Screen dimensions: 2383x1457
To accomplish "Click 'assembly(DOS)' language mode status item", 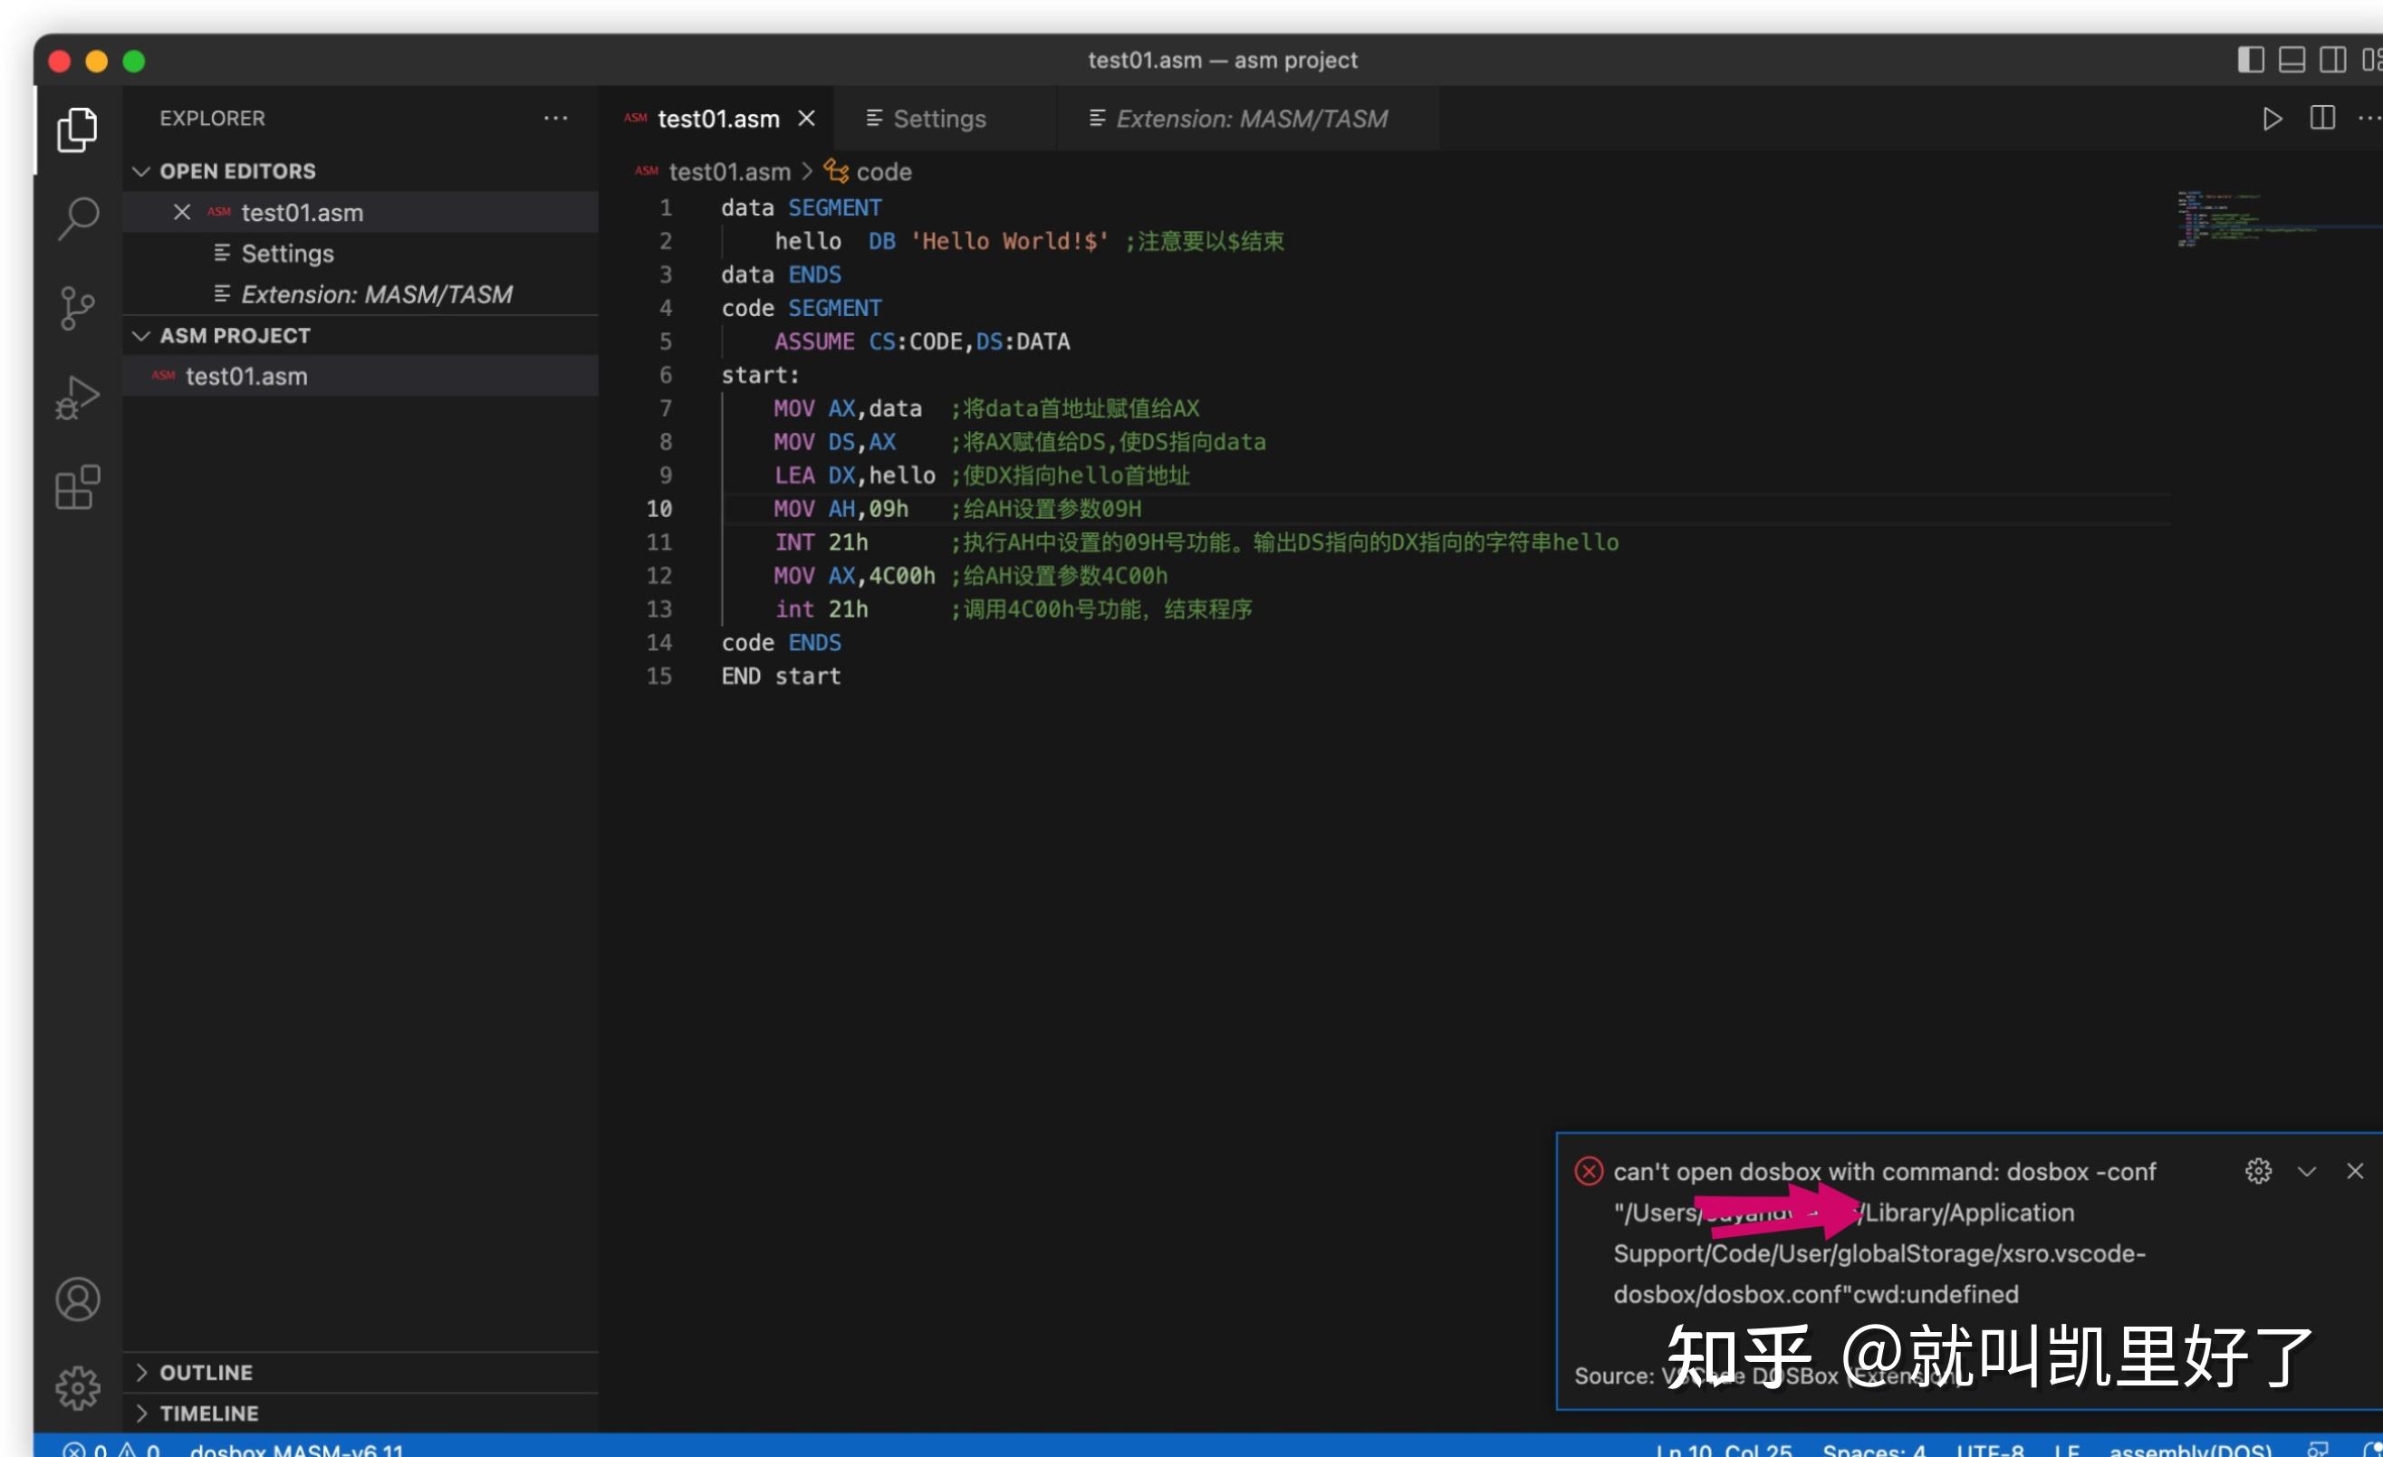I will point(2191,1449).
